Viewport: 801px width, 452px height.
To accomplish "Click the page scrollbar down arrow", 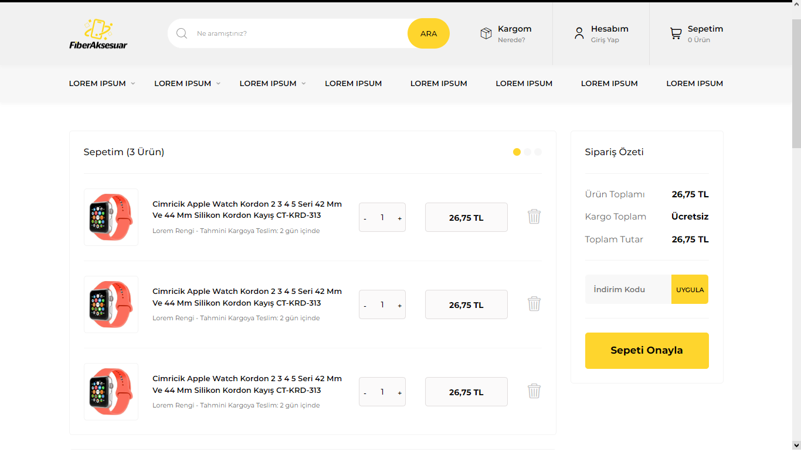I will pos(796,446).
